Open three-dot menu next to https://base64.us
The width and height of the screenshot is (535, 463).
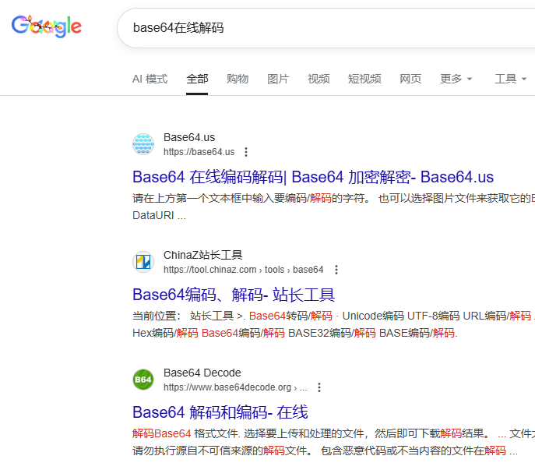point(246,152)
